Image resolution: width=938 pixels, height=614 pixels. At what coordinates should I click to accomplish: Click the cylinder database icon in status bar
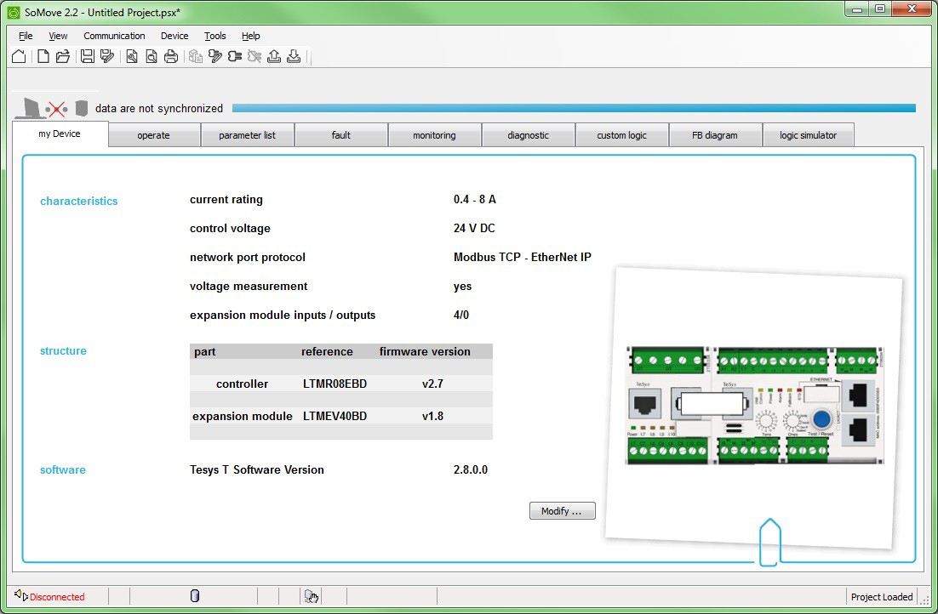(x=194, y=595)
